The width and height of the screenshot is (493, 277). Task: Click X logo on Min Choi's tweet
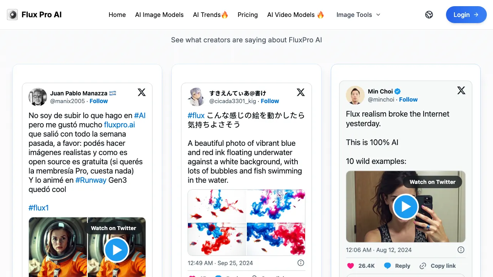pyautogui.click(x=461, y=90)
